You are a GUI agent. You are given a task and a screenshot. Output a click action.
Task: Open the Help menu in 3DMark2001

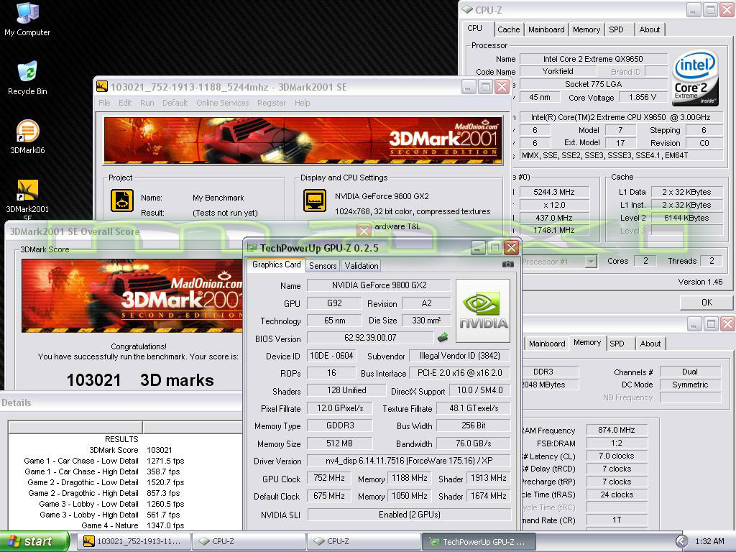pos(302,103)
